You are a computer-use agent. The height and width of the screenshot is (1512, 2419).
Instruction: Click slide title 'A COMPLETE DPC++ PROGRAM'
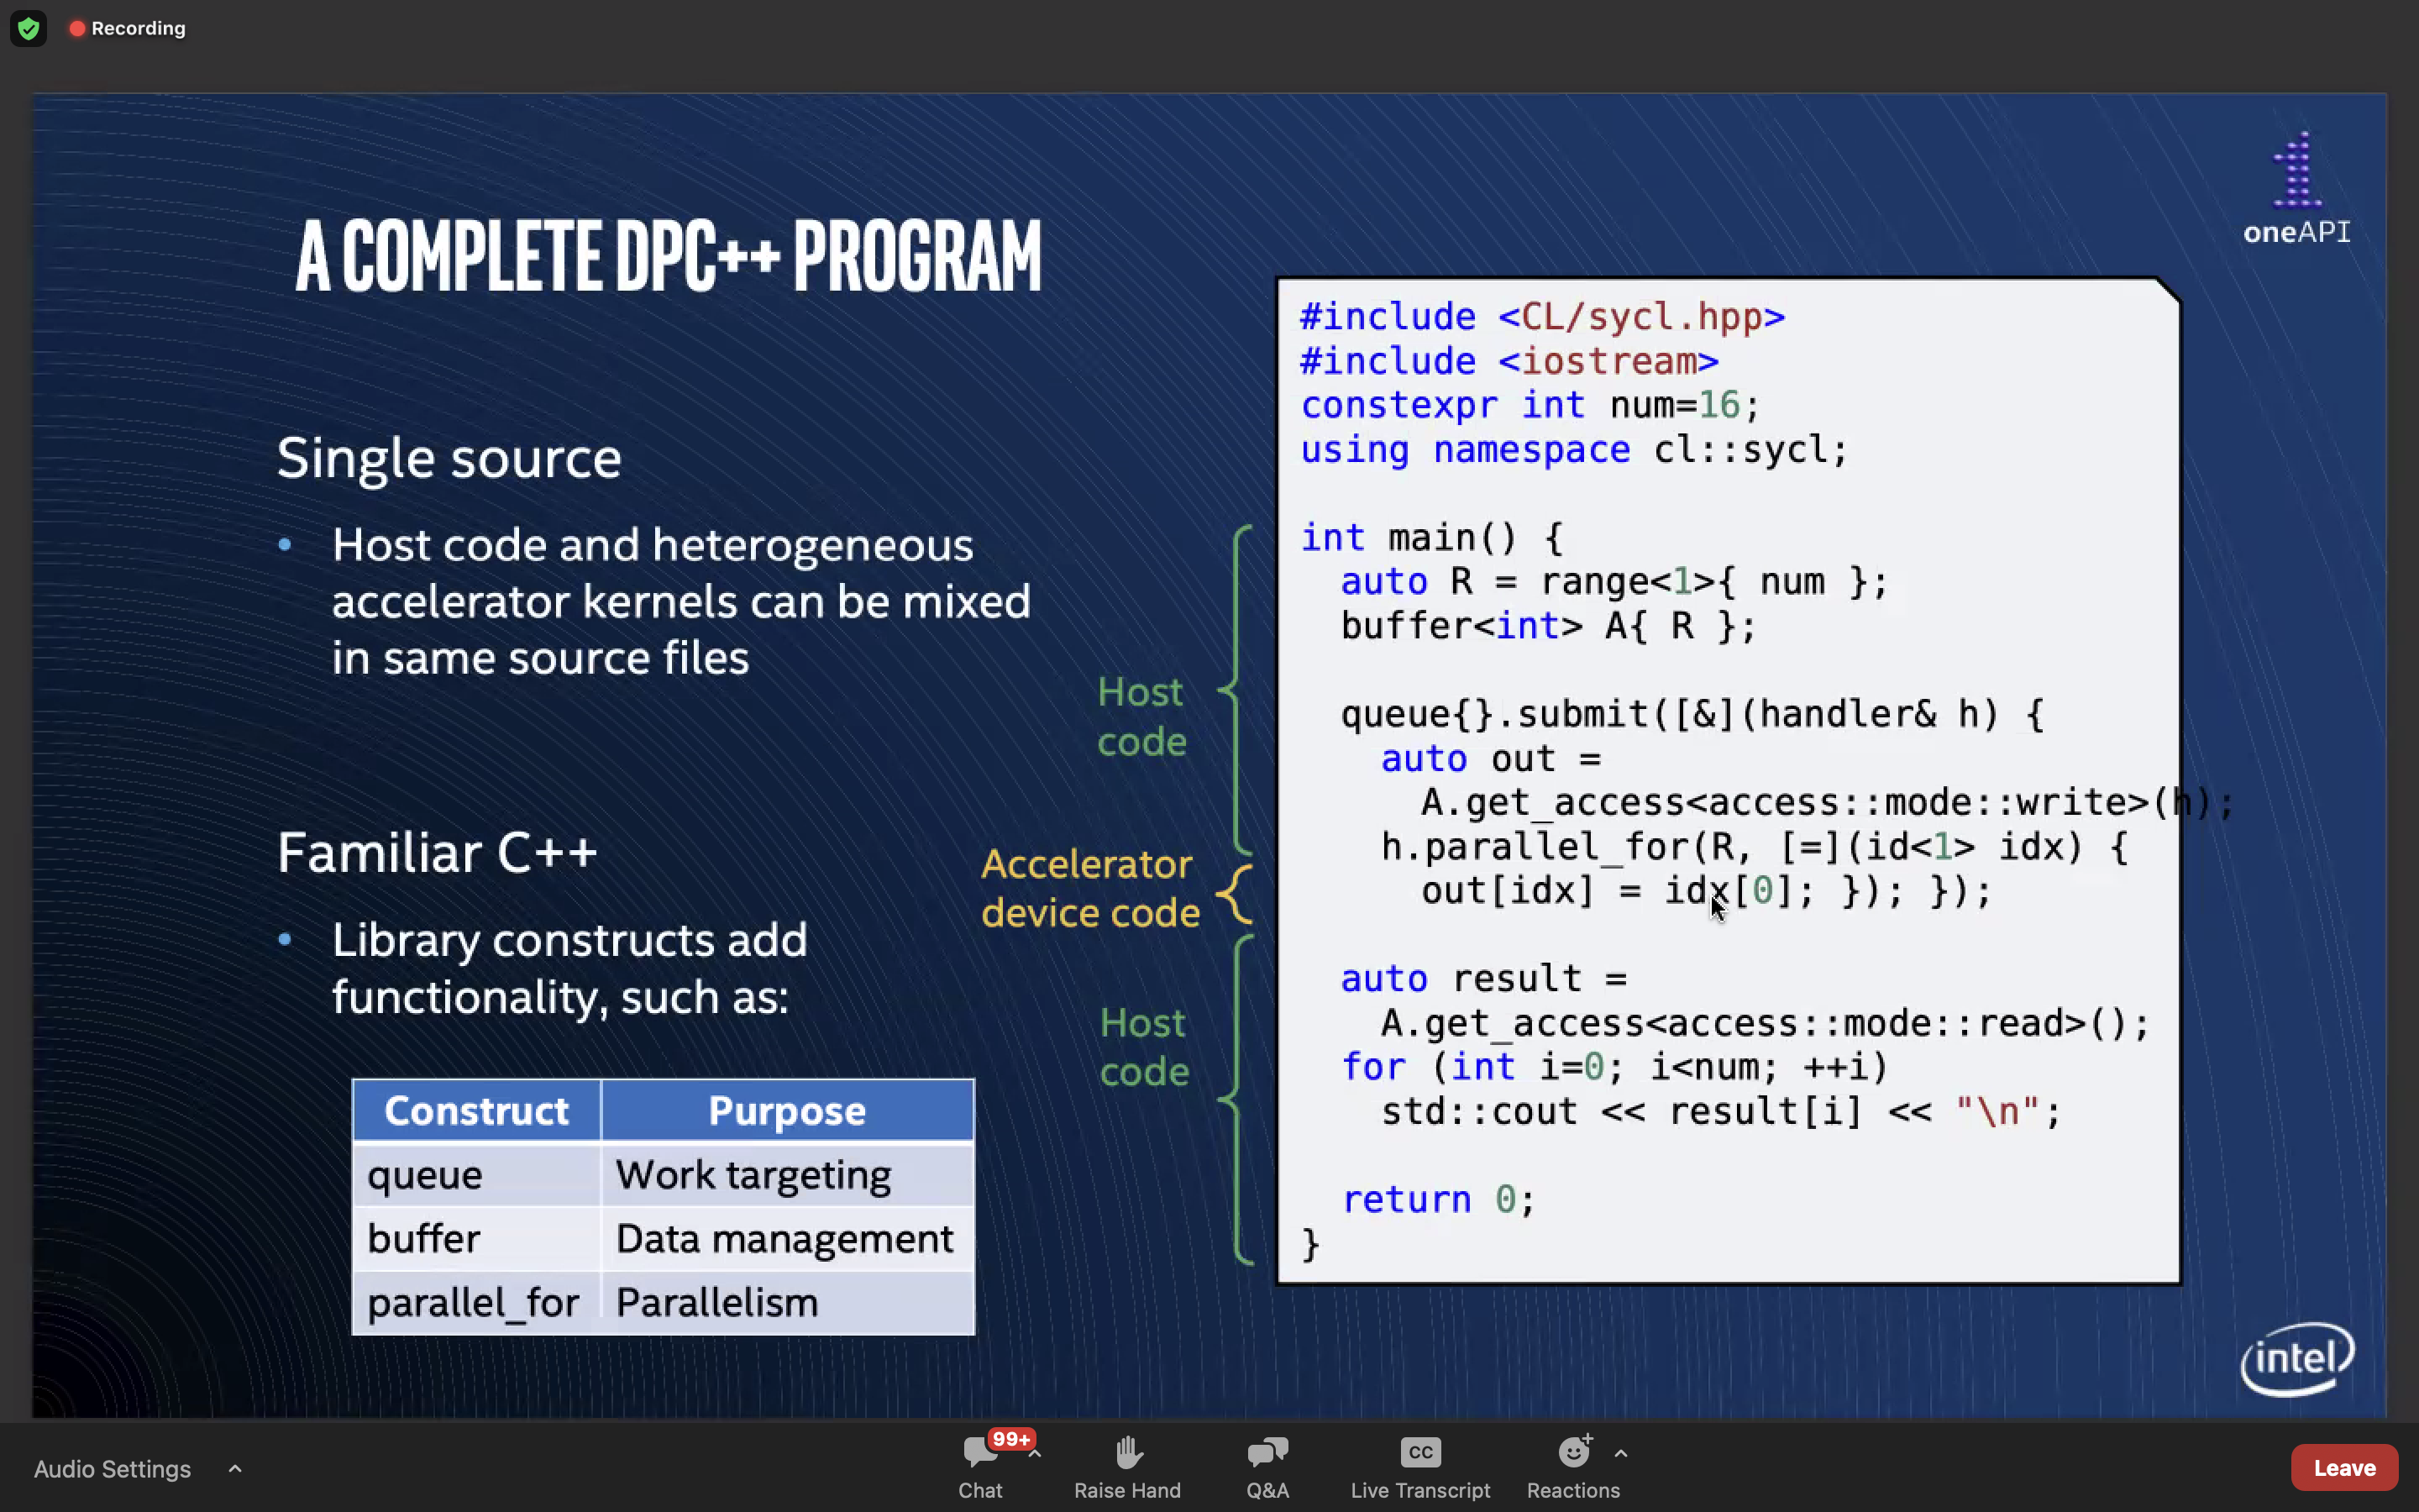pos(668,256)
